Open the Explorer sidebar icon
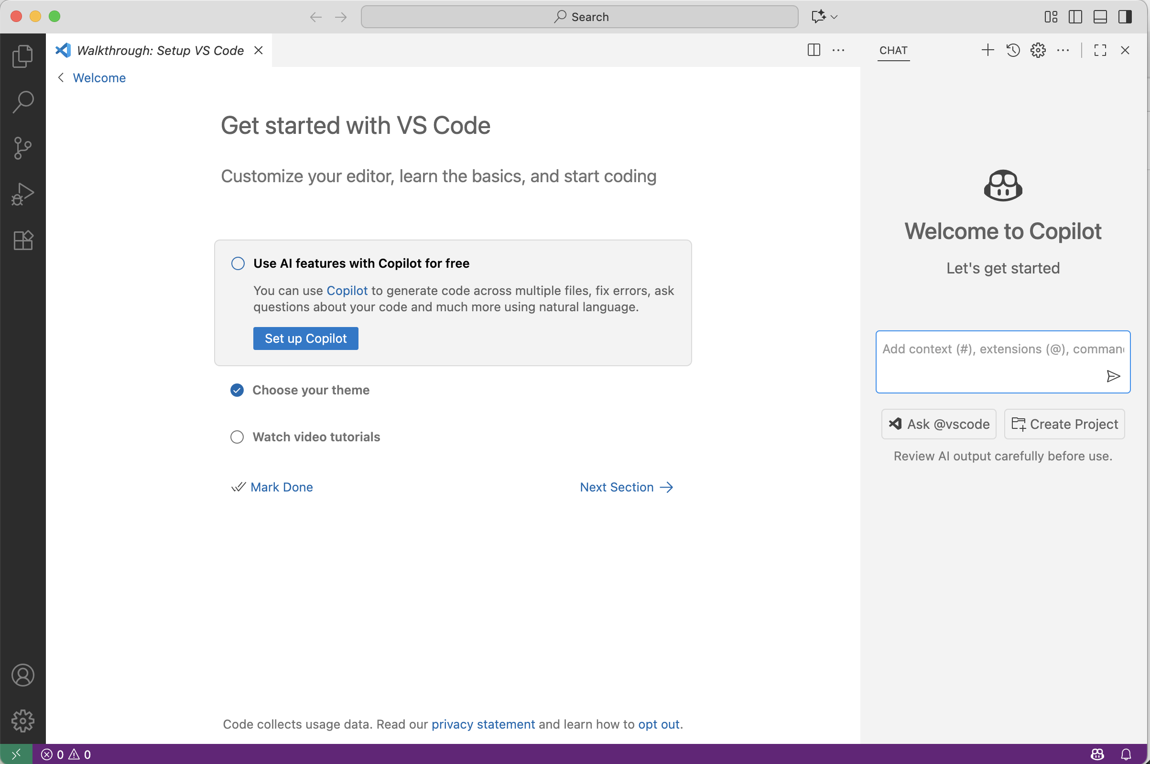Viewport: 1150px width, 764px height. pos(22,55)
